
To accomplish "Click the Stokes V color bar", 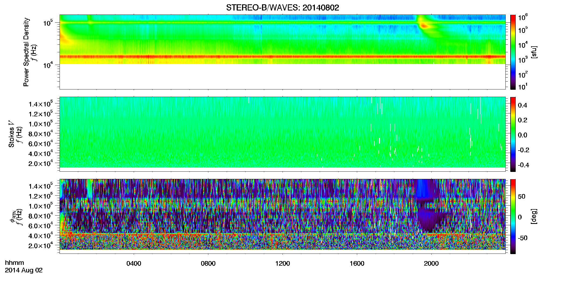I will tap(513, 134).
